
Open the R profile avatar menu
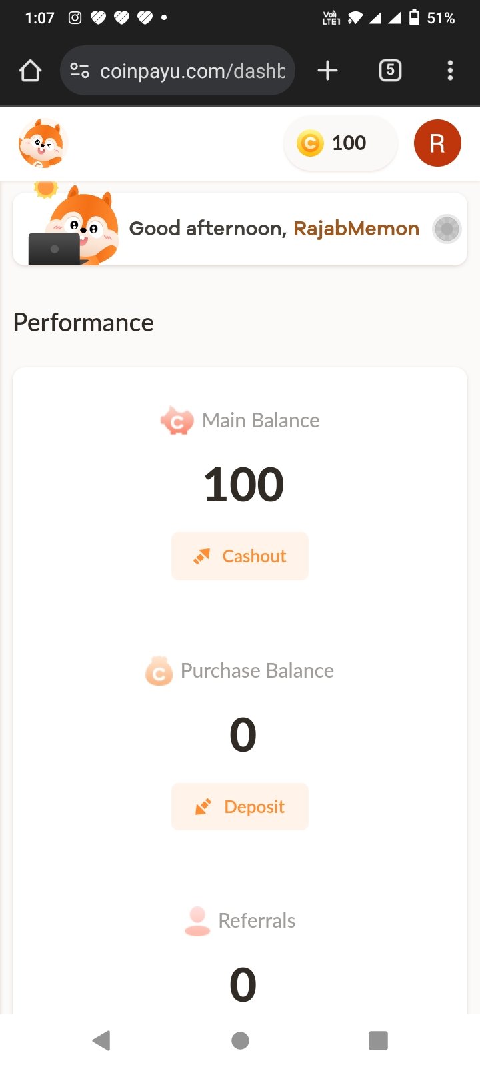(x=437, y=143)
